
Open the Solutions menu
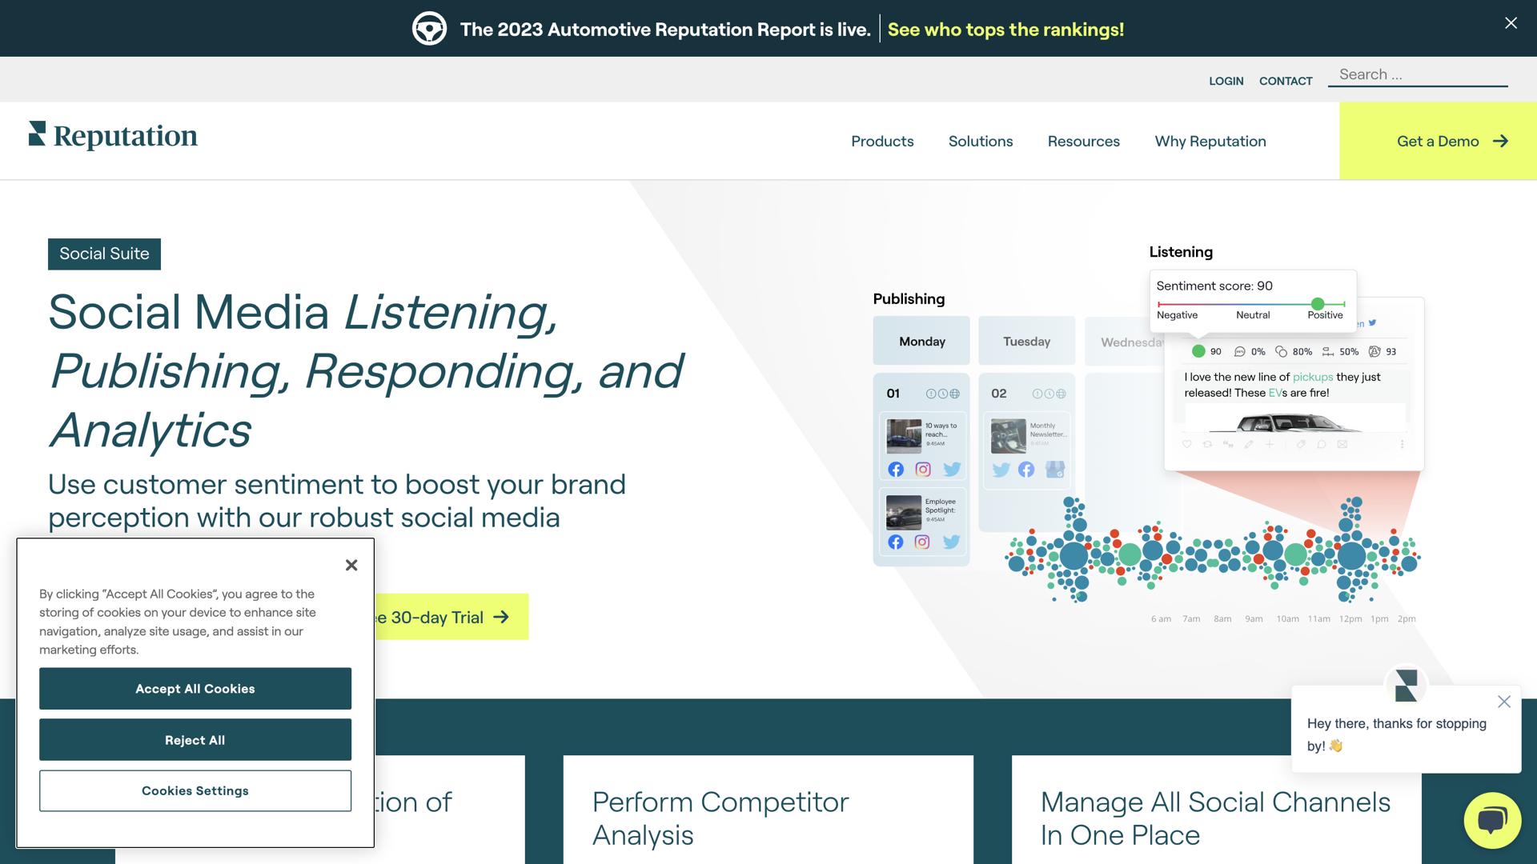pos(980,141)
